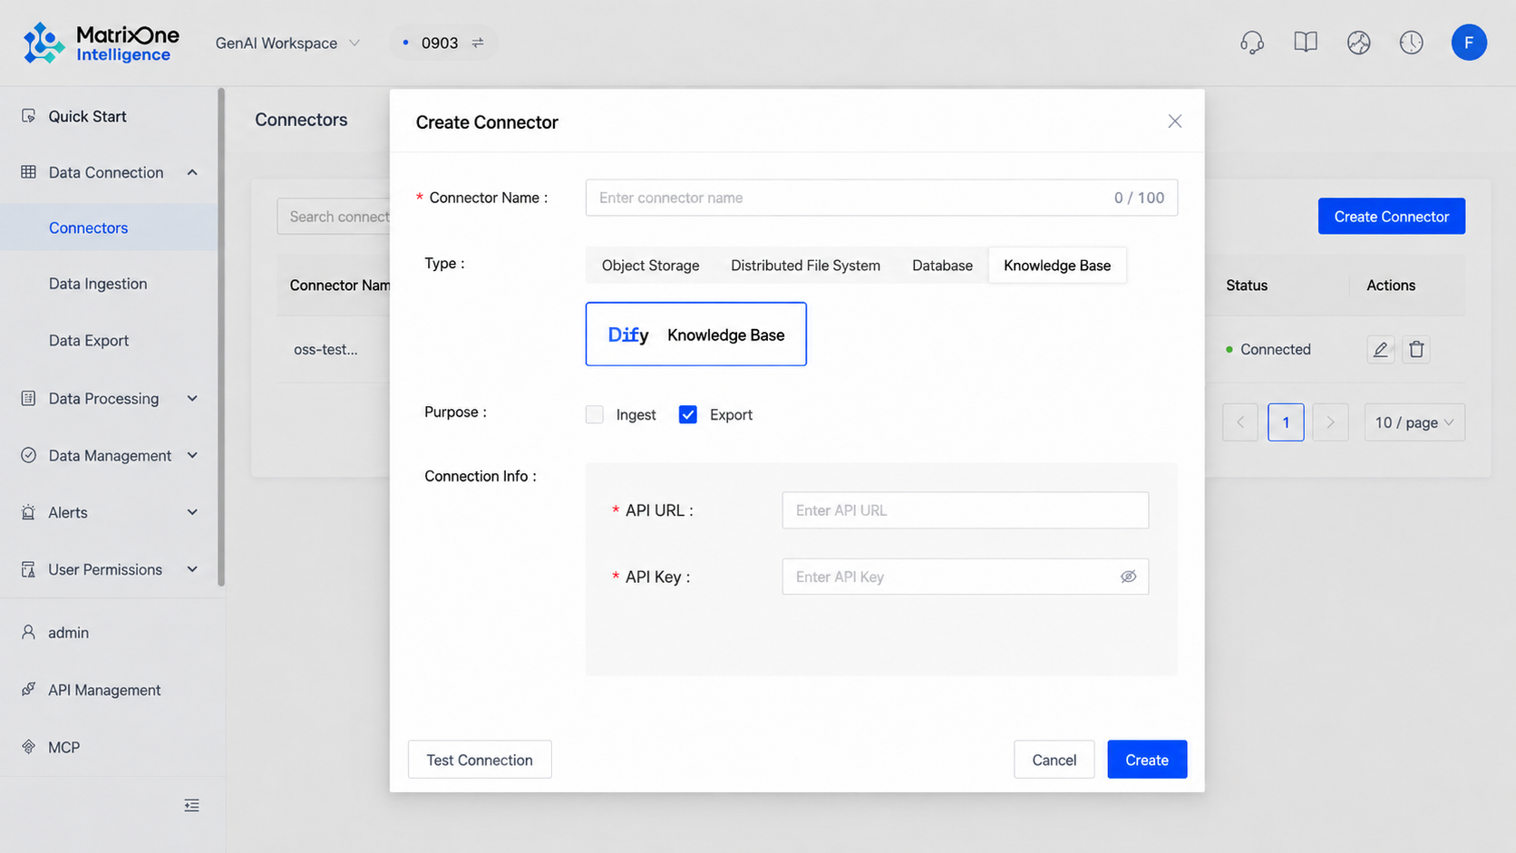Image resolution: width=1516 pixels, height=853 pixels.
Task: Select the Knowledge Base type tab
Action: click(x=1057, y=266)
